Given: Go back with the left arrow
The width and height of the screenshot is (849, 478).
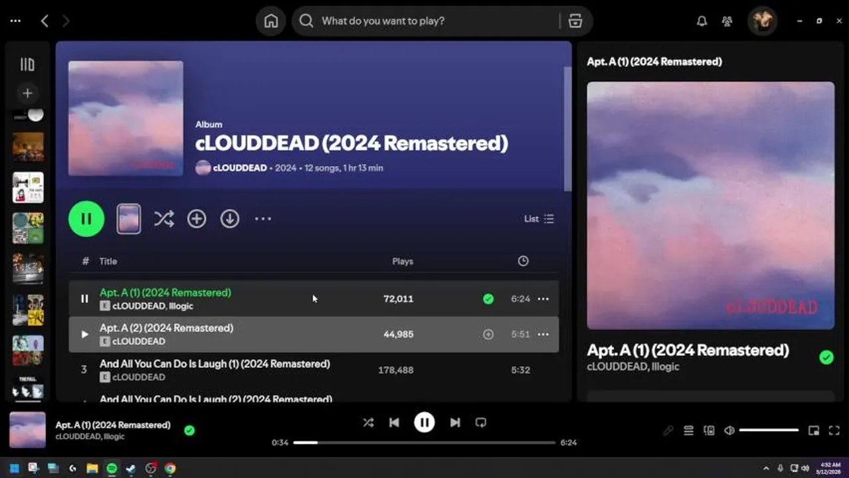Looking at the screenshot, I should point(45,21).
